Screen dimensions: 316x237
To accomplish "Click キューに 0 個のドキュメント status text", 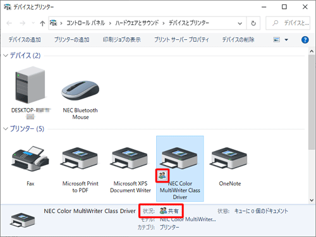I will (261, 211).
